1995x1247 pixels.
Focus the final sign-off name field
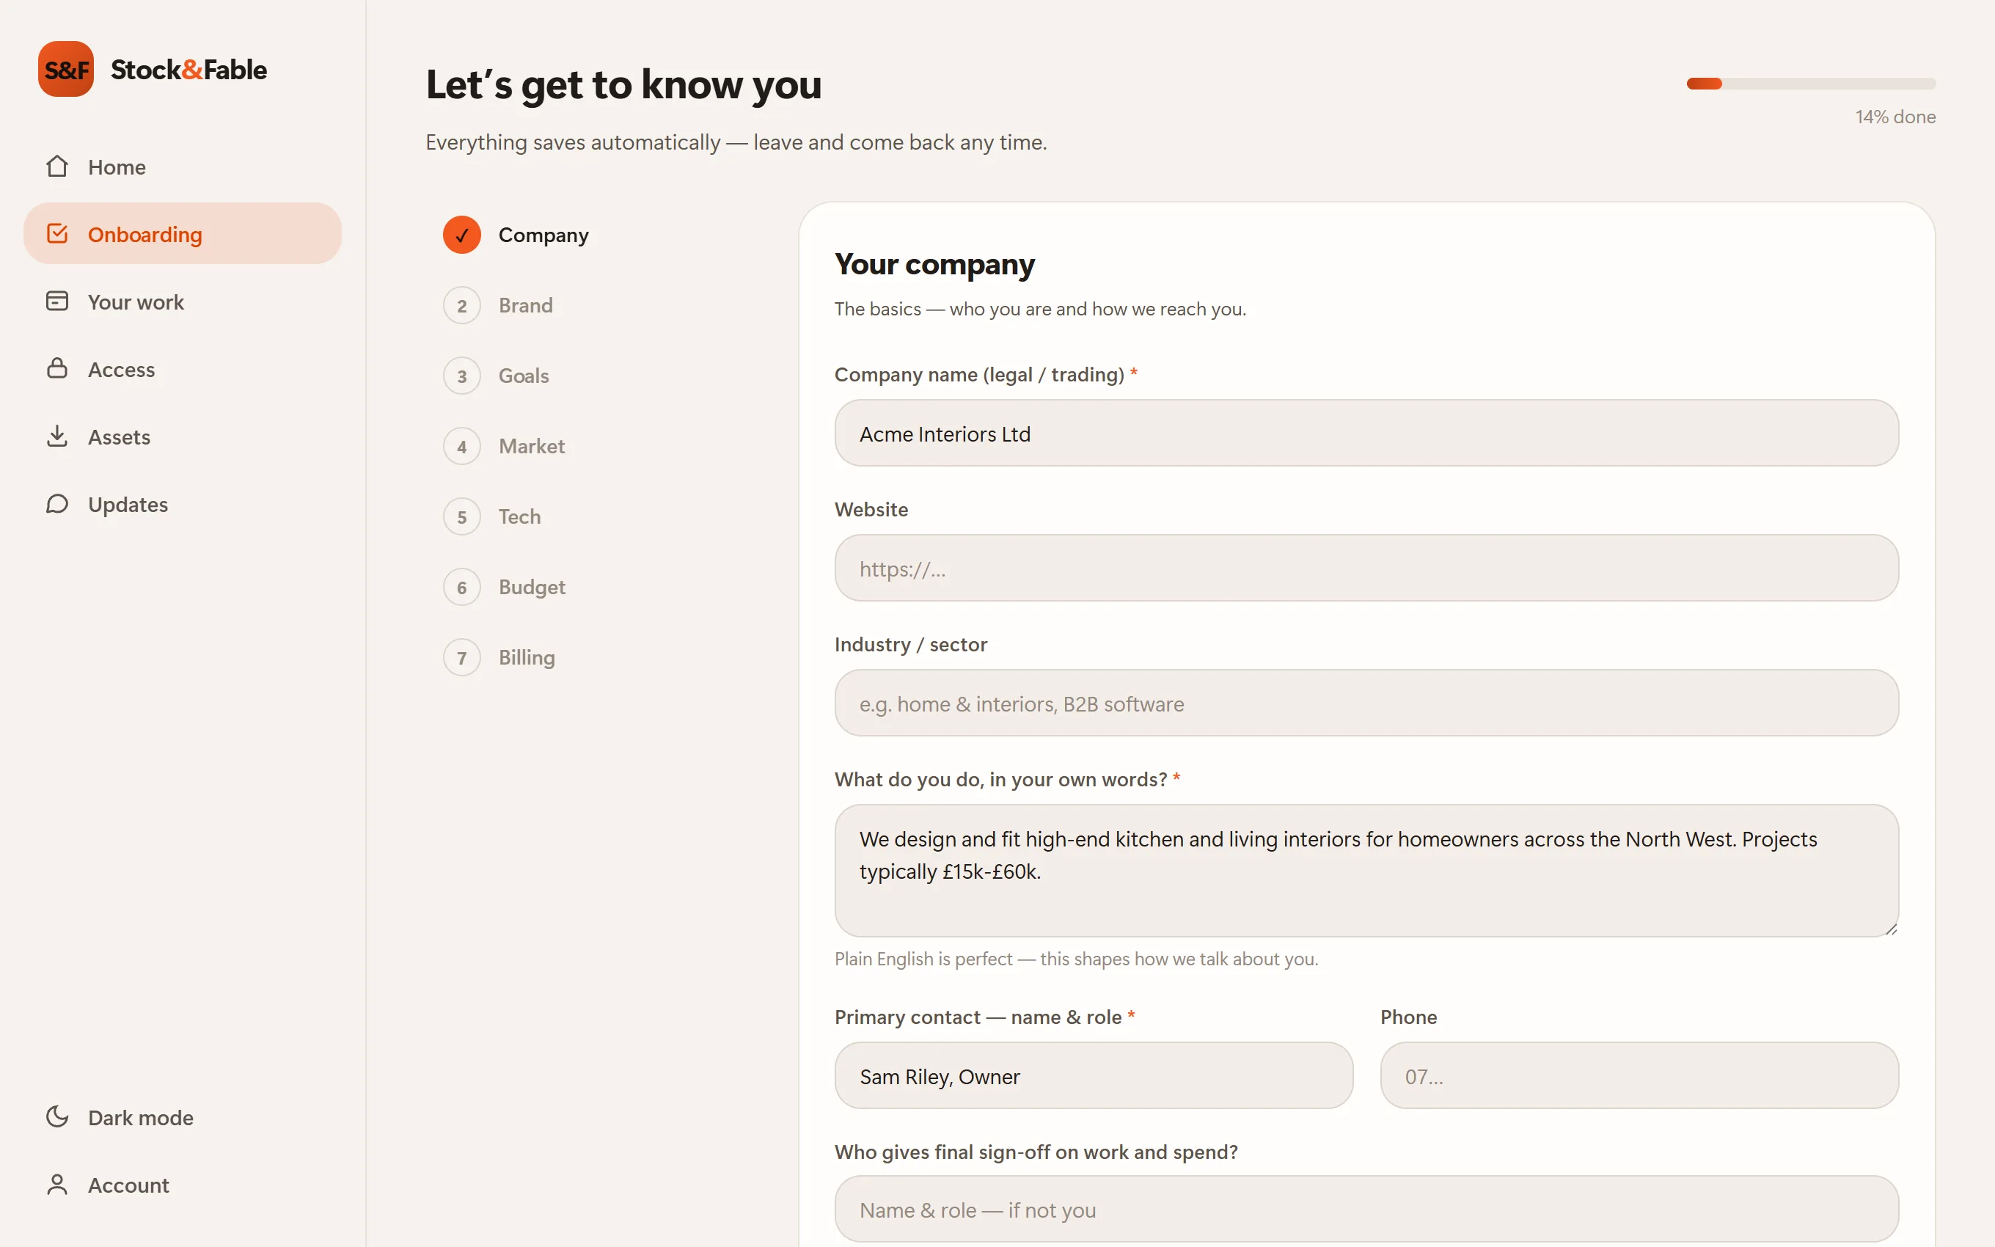pyautogui.click(x=1366, y=1210)
